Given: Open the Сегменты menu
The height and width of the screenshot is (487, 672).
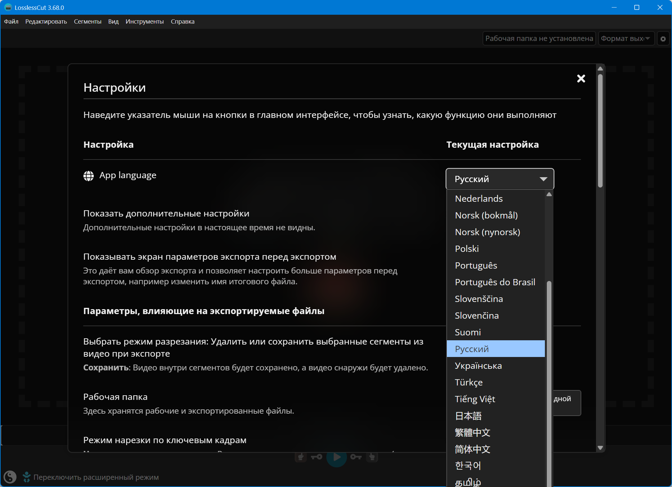Looking at the screenshot, I should point(87,22).
